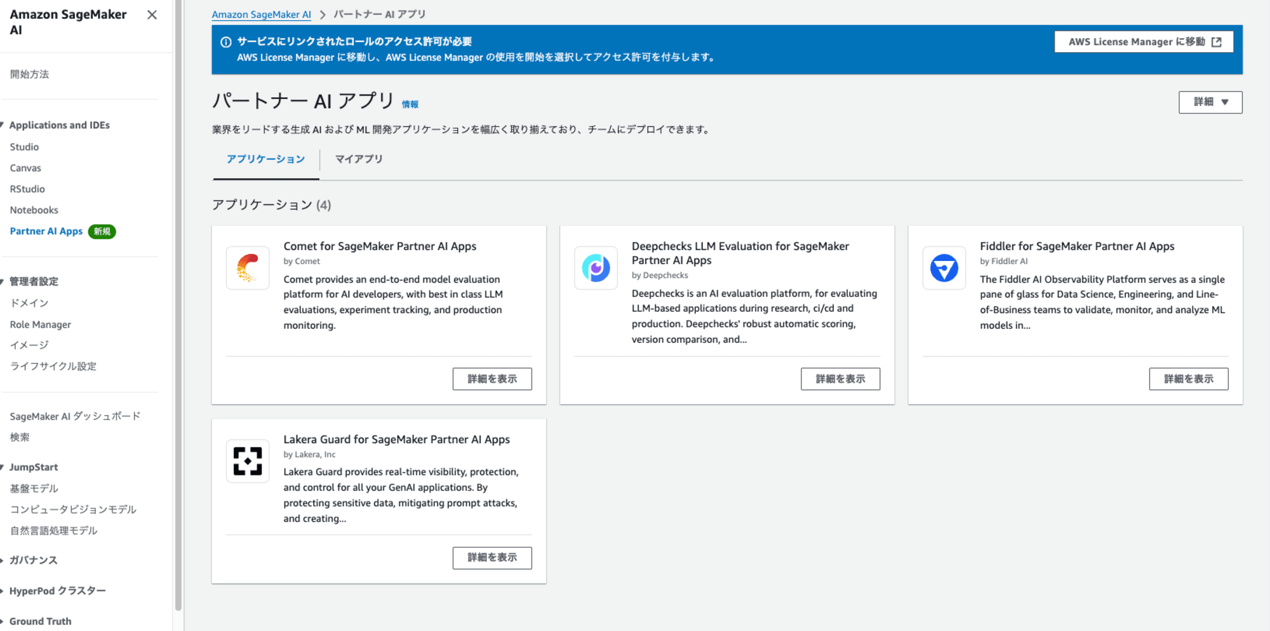The width and height of the screenshot is (1270, 631).
Task: Open イメージ in the sidebar
Action: point(29,345)
